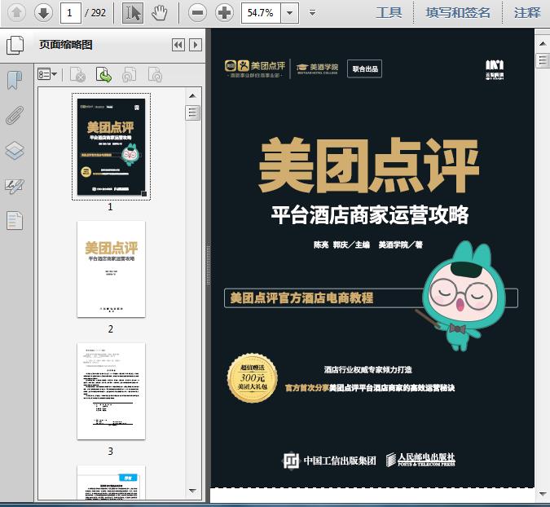Click the 人民邮电出版社 publisher logo

pos(420,459)
